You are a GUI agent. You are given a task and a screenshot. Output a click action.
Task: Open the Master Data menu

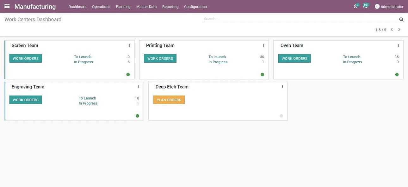(x=146, y=7)
